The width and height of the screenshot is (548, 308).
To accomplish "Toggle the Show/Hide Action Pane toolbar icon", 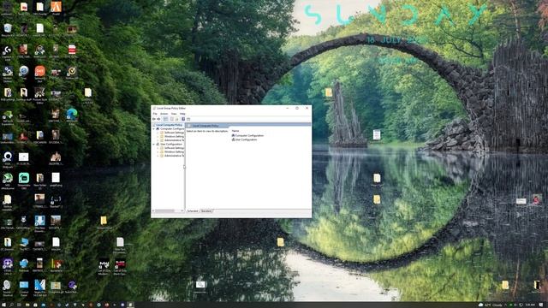I will [x=188, y=119].
